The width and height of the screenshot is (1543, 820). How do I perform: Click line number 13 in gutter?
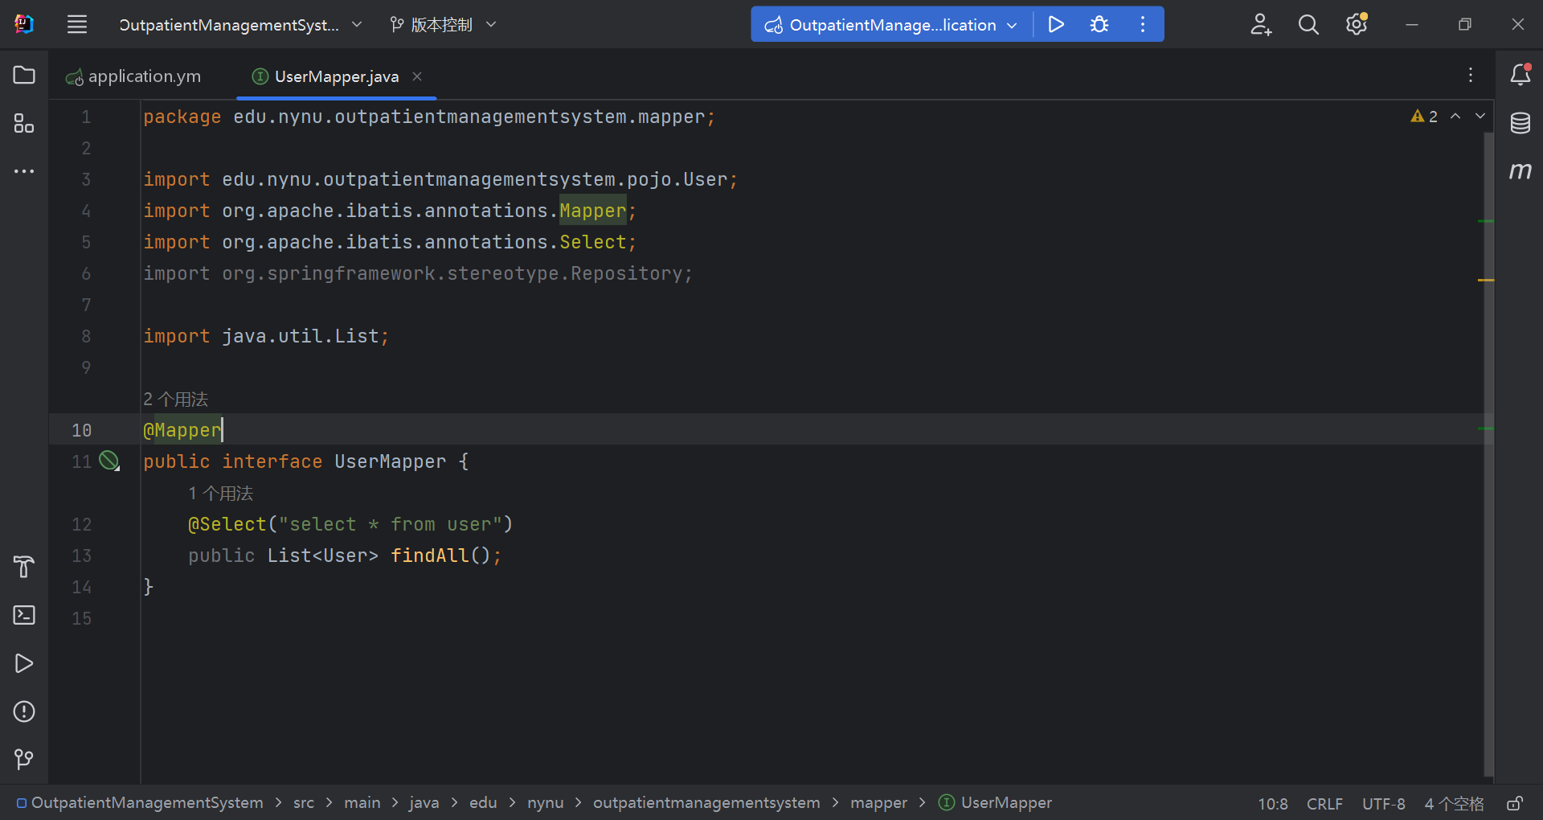[82, 556]
